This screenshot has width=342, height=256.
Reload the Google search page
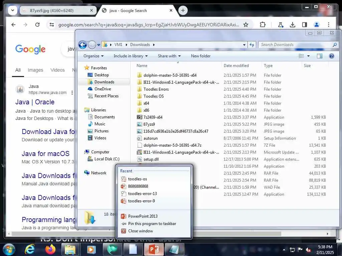37,25
